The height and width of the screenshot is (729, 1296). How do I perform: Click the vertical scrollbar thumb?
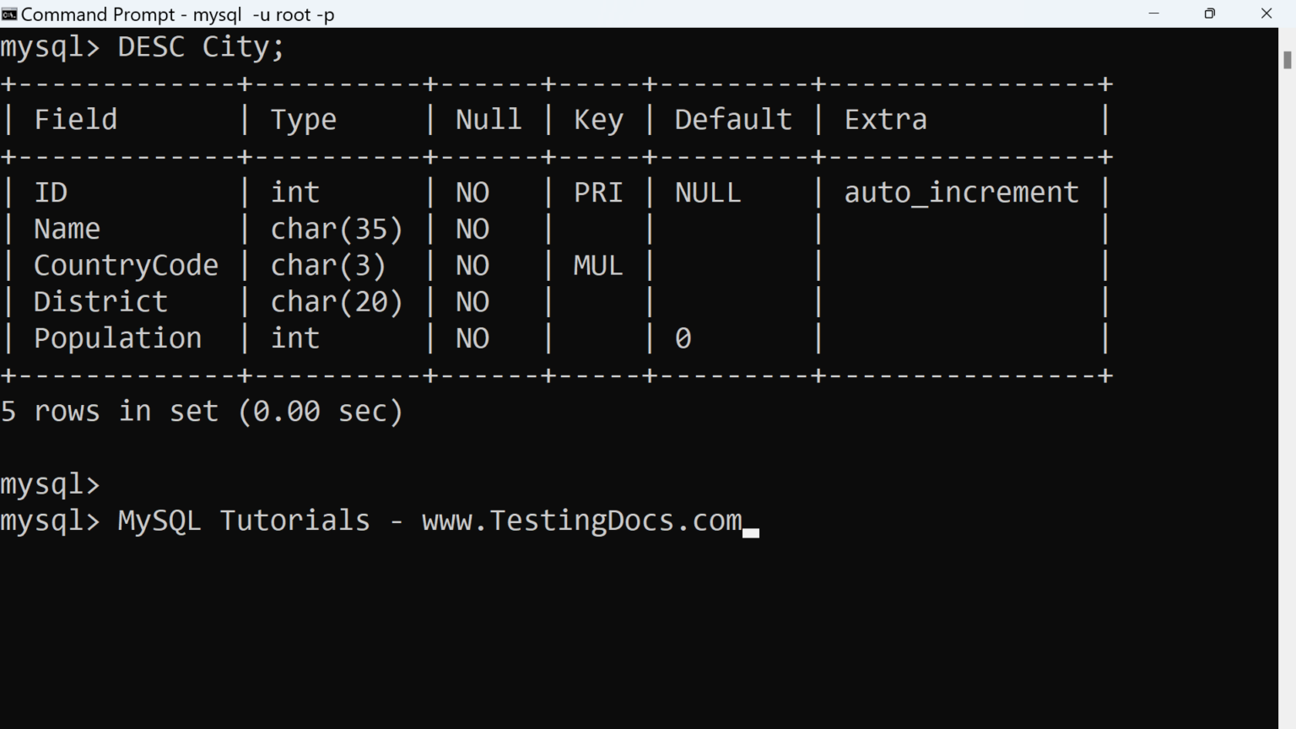1287,60
